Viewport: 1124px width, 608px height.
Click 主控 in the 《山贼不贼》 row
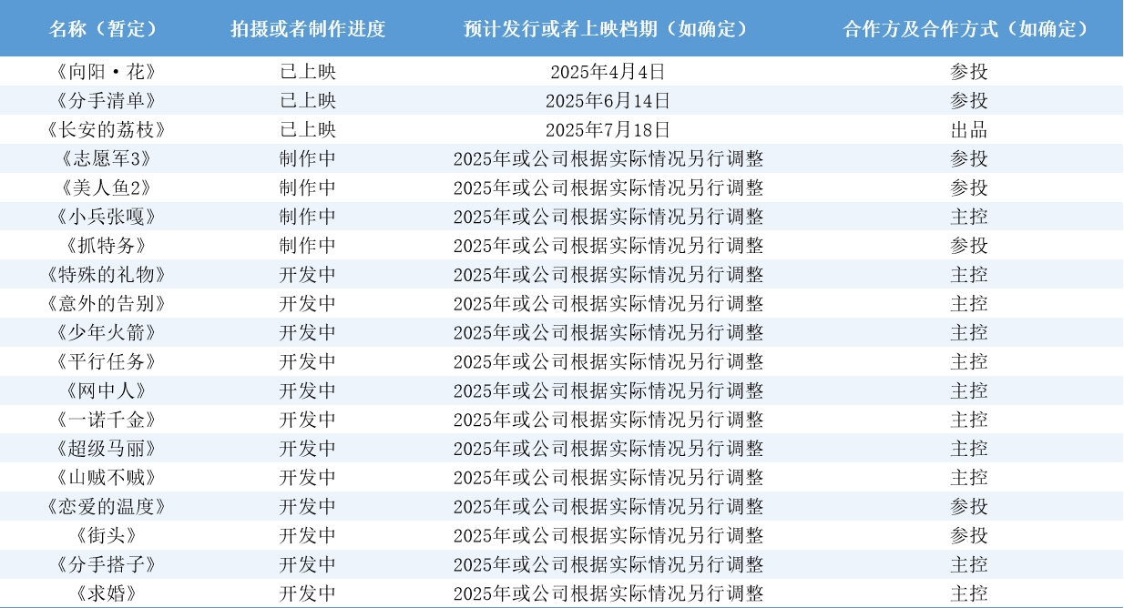point(968,478)
